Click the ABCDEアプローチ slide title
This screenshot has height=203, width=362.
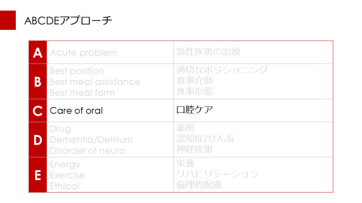(68, 21)
